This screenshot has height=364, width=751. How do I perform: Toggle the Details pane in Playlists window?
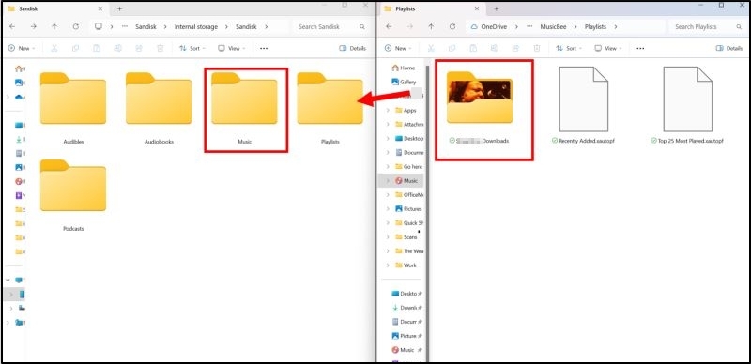coord(729,49)
